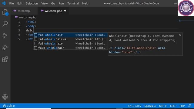Click the snippet icon beside fa5p-wheelchair
Viewport: 194px width, 109px height.
tap(36, 48)
